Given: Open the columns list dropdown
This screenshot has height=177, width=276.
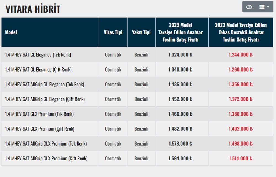Looking at the screenshot, I should tap(264, 7).
